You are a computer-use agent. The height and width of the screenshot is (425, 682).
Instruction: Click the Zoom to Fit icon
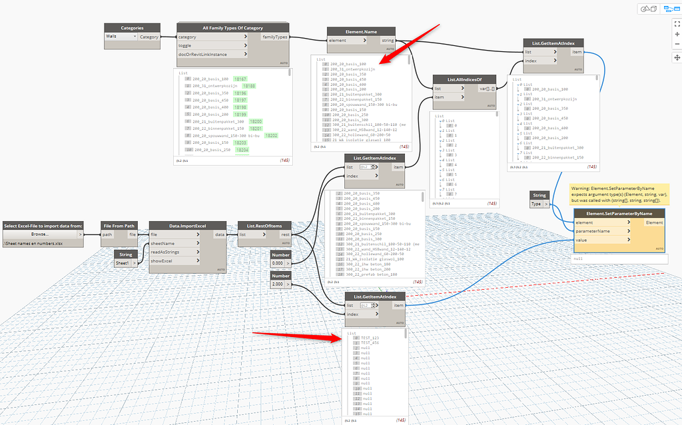[x=677, y=24]
